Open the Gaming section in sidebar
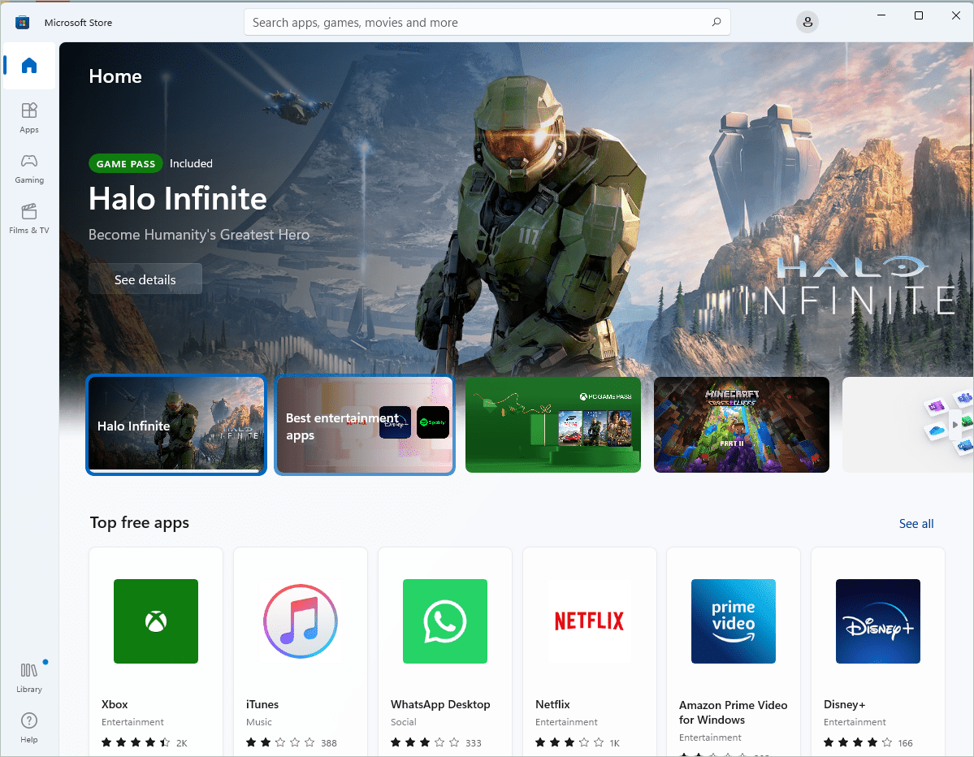The image size is (974, 757). [x=29, y=168]
